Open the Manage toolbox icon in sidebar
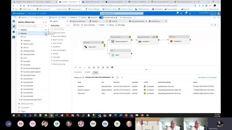This screenshot has width=232, height=130. tap(14, 37)
